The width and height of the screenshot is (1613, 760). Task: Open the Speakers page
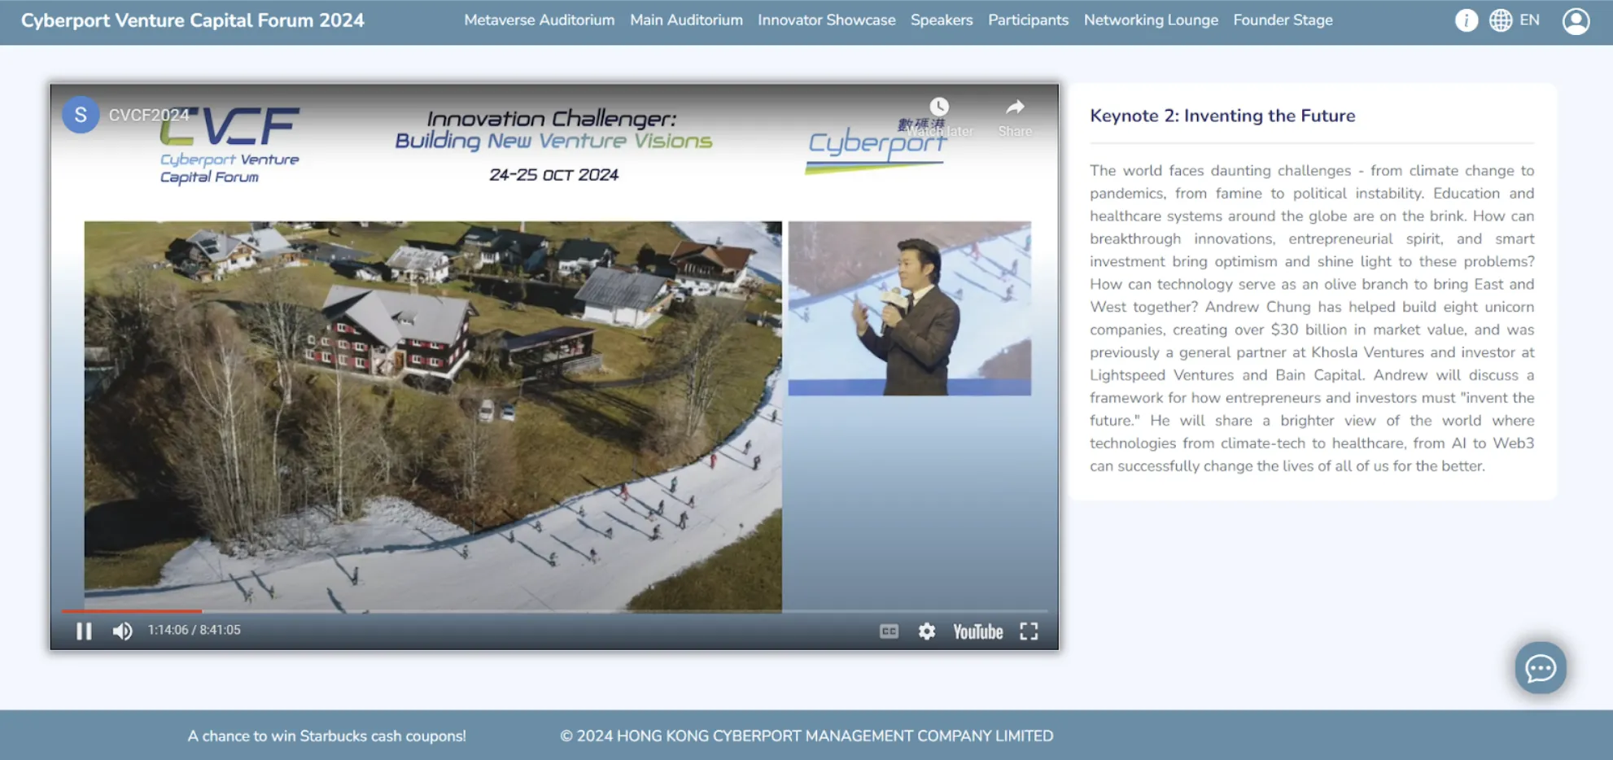click(942, 20)
